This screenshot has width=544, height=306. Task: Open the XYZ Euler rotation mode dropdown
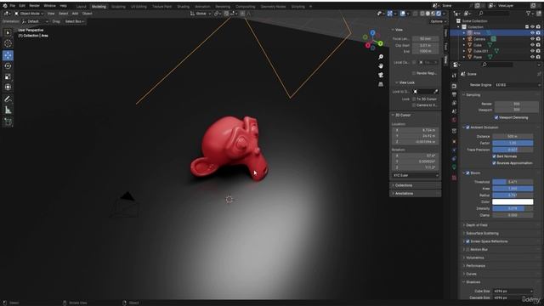(416, 176)
